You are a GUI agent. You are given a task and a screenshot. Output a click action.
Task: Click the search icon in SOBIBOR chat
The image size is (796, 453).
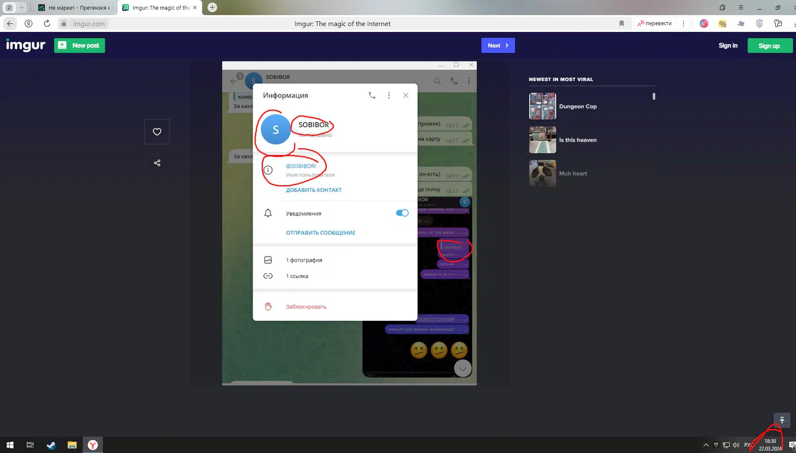point(437,81)
